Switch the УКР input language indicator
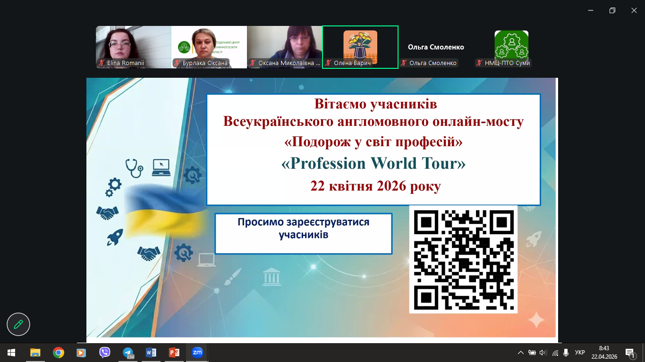The width and height of the screenshot is (645, 362). (580, 352)
